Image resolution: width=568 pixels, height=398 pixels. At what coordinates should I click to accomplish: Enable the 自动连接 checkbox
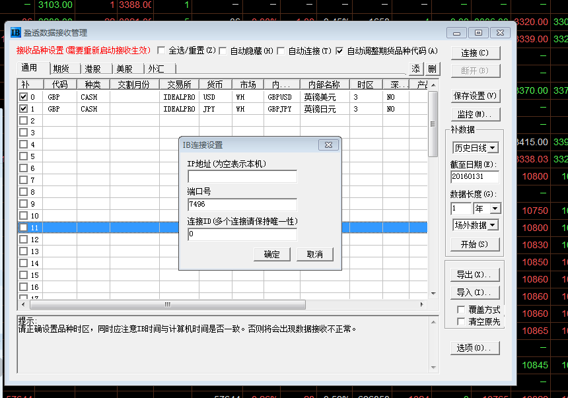(x=281, y=51)
